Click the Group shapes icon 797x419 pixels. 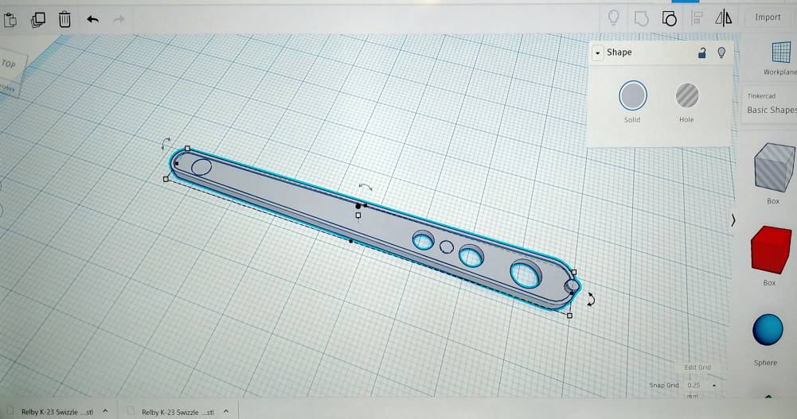click(x=642, y=19)
